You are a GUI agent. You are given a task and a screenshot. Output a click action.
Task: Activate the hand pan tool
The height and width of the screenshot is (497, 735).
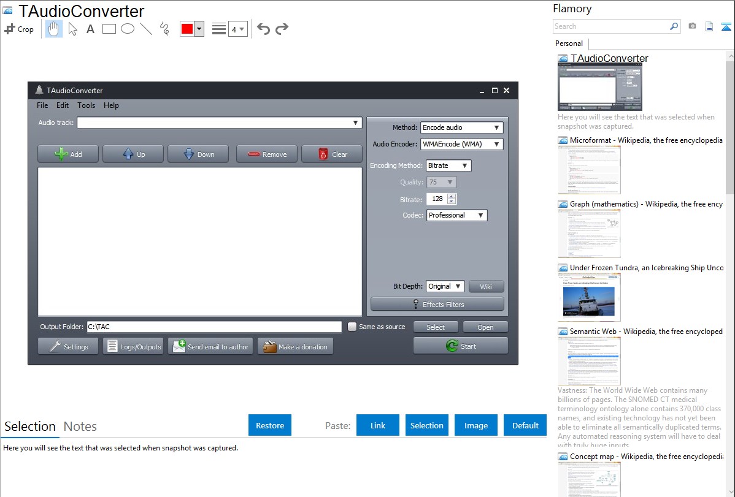(53, 29)
